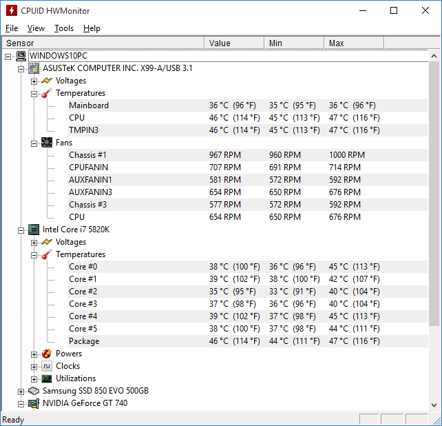Image resolution: width=442 pixels, height=426 pixels.
Task: Expand the ASUSTeK Voltages node
Action: coord(34,81)
